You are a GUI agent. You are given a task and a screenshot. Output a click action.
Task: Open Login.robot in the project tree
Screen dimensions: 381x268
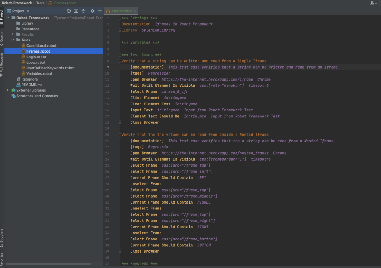pyautogui.click(x=36, y=57)
